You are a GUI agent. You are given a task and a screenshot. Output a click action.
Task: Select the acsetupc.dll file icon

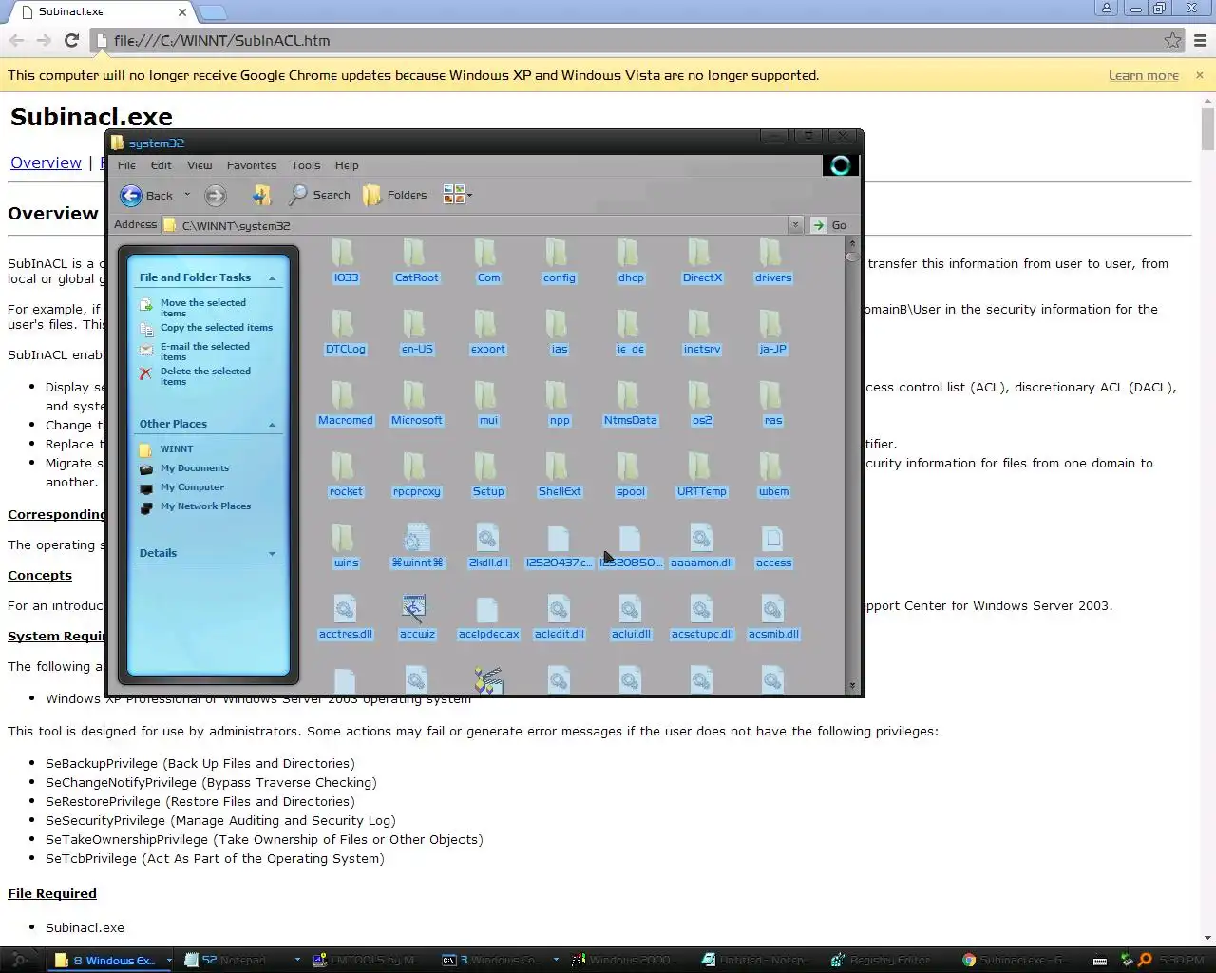(701, 609)
